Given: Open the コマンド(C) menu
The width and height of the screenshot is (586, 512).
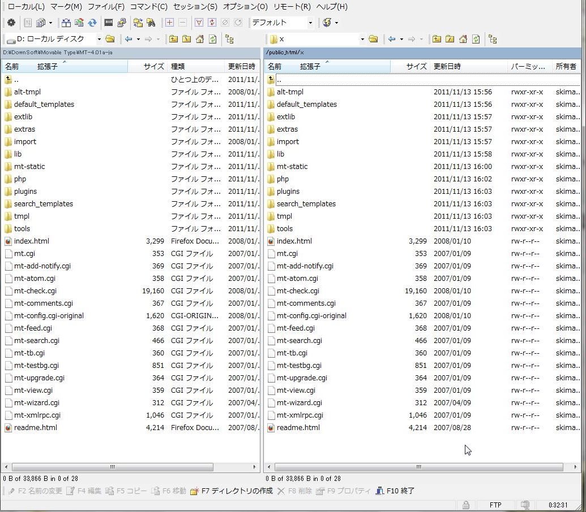Looking at the screenshot, I should pos(149,7).
